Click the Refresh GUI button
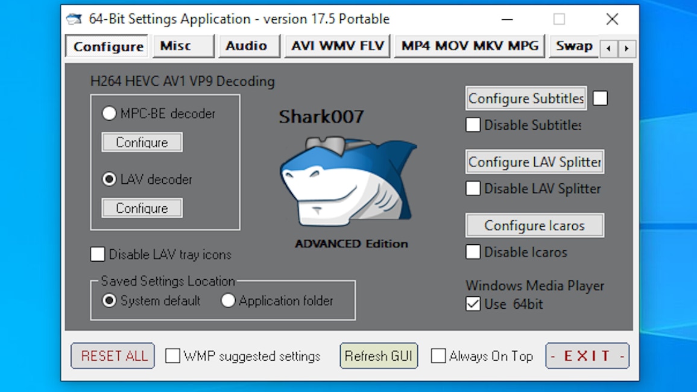 click(x=379, y=356)
